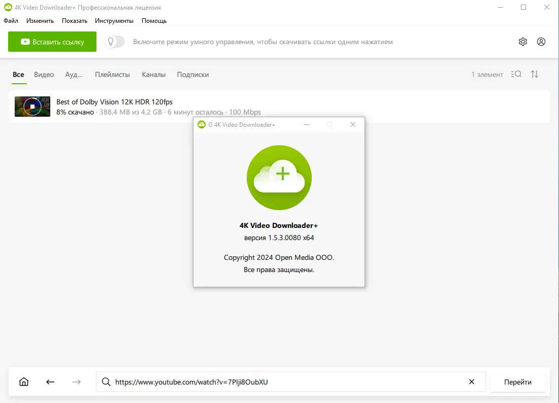This screenshot has width=559, height=403.
Task: Open the Инструменты menu
Action: point(114,21)
